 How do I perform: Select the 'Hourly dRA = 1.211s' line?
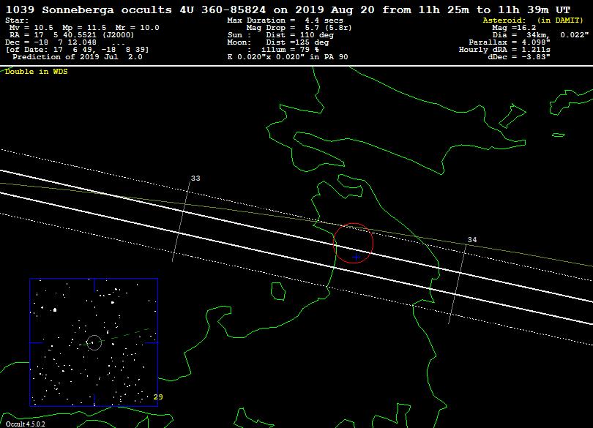(504, 50)
